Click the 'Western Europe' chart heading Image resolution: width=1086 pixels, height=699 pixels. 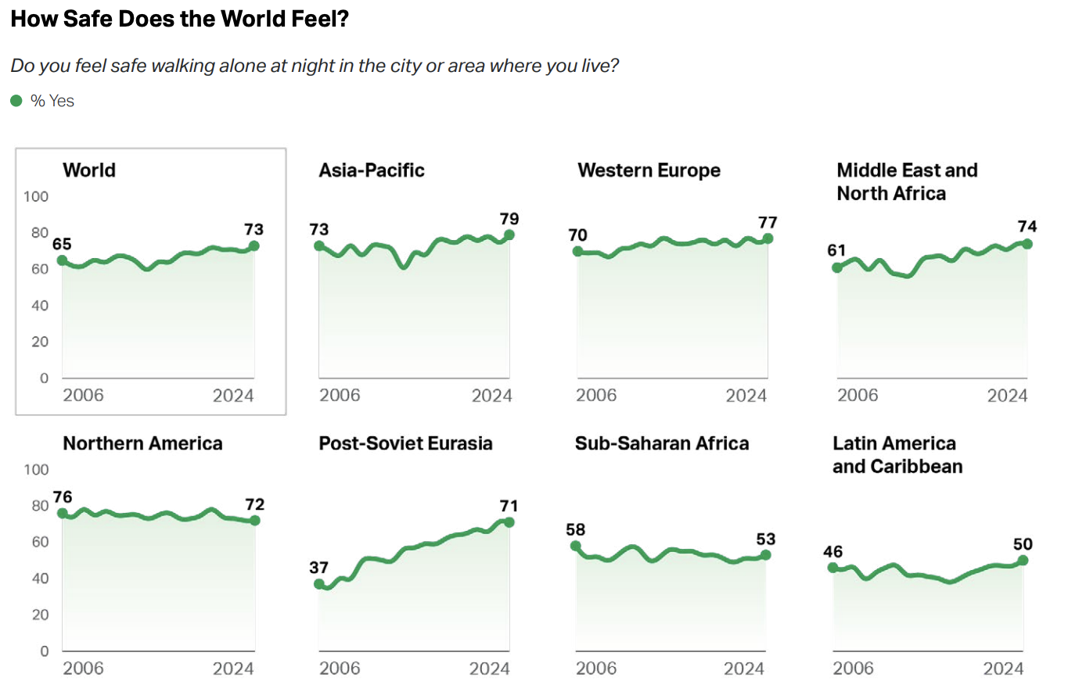coord(649,170)
